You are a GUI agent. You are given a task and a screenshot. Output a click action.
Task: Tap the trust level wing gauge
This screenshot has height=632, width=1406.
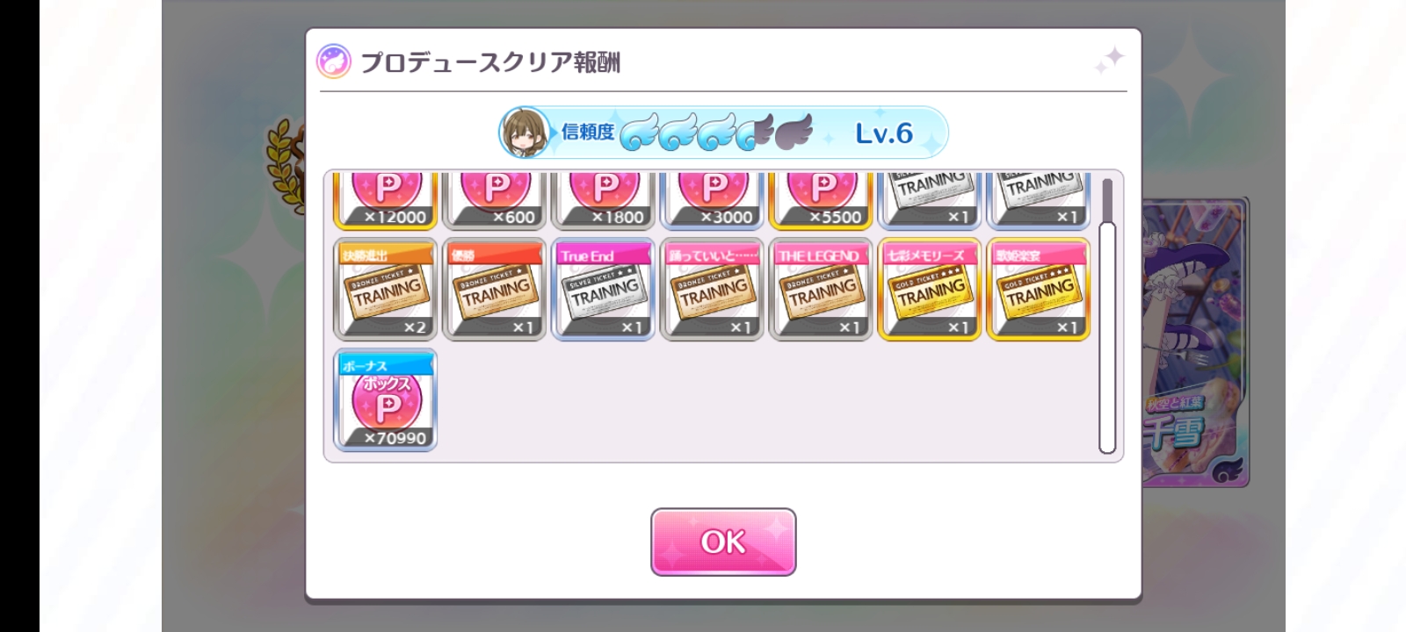click(x=716, y=133)
